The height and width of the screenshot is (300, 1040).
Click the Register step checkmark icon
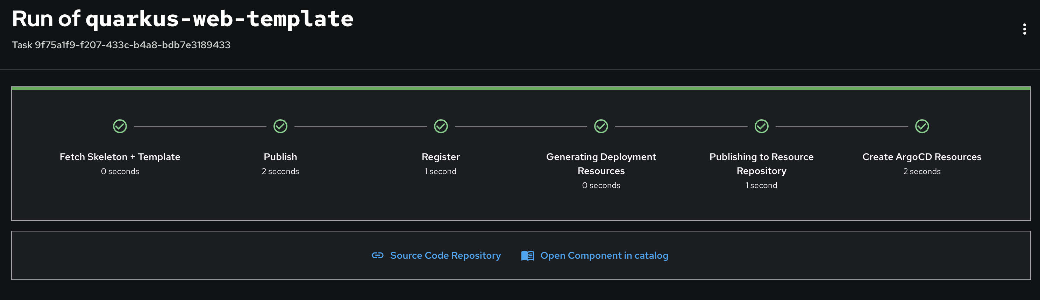(x=441, y=126)
